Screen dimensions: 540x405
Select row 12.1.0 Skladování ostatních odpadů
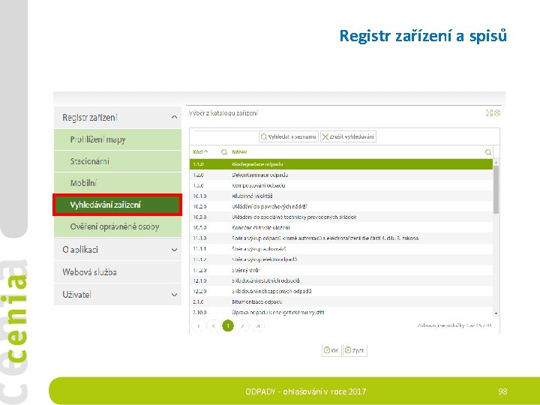pos(341,280)
